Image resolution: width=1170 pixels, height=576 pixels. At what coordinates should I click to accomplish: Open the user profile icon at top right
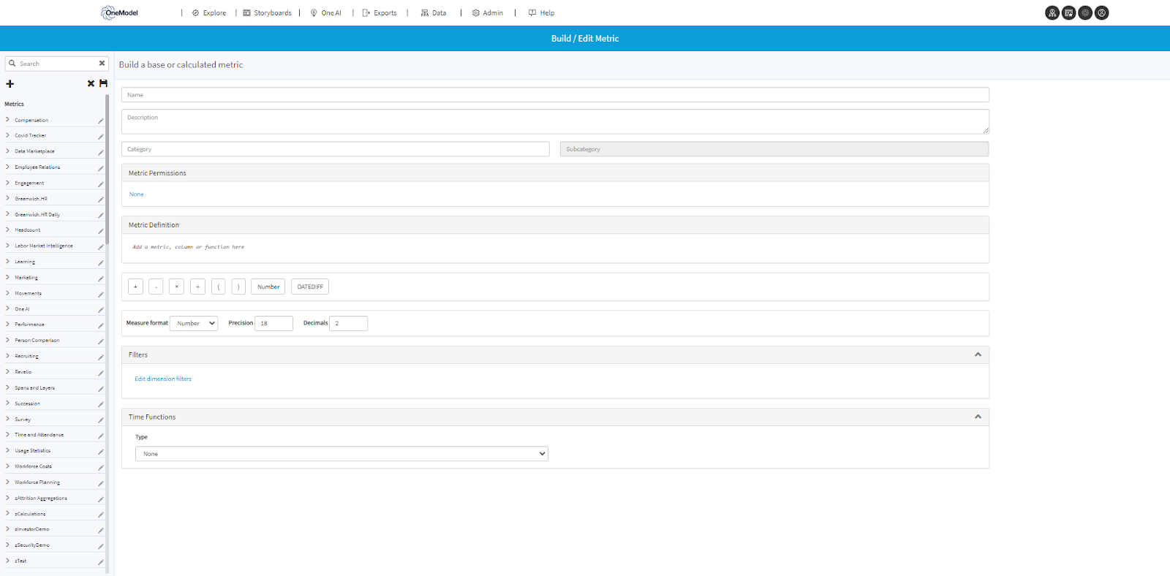(x=1102, y=12)
